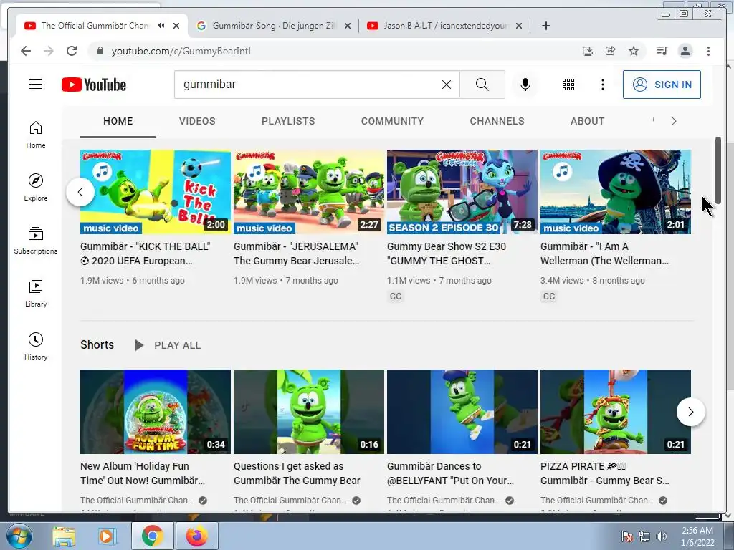Image resolution: width=734 pixels, height=550 pixels.
Task: Switch to the VIDEOS channel tab
Action: tap(197, 121)
